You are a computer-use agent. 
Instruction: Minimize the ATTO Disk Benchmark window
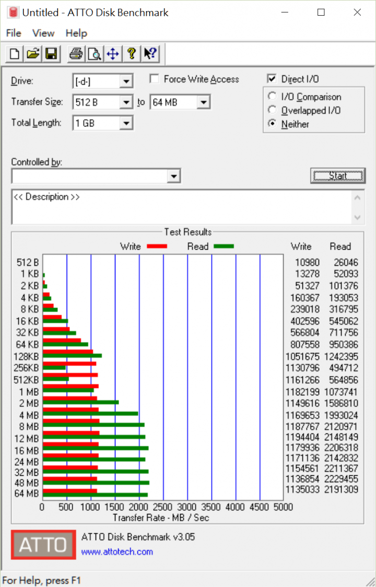point(285,13)
